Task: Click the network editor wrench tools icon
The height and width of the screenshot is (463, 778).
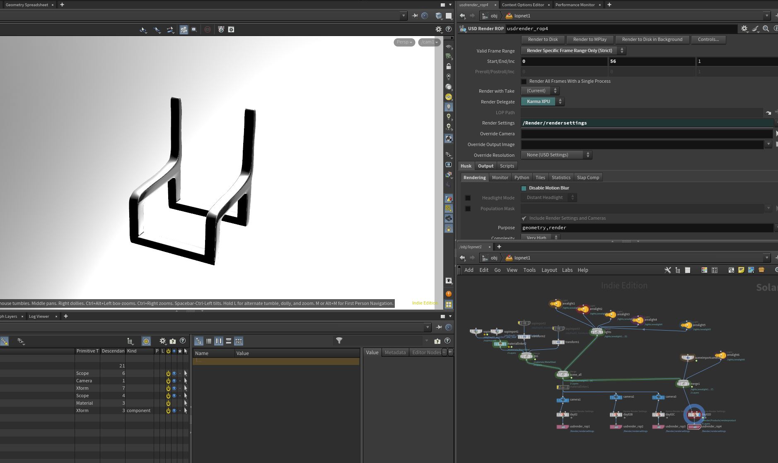Action: [x=667, y=270]
